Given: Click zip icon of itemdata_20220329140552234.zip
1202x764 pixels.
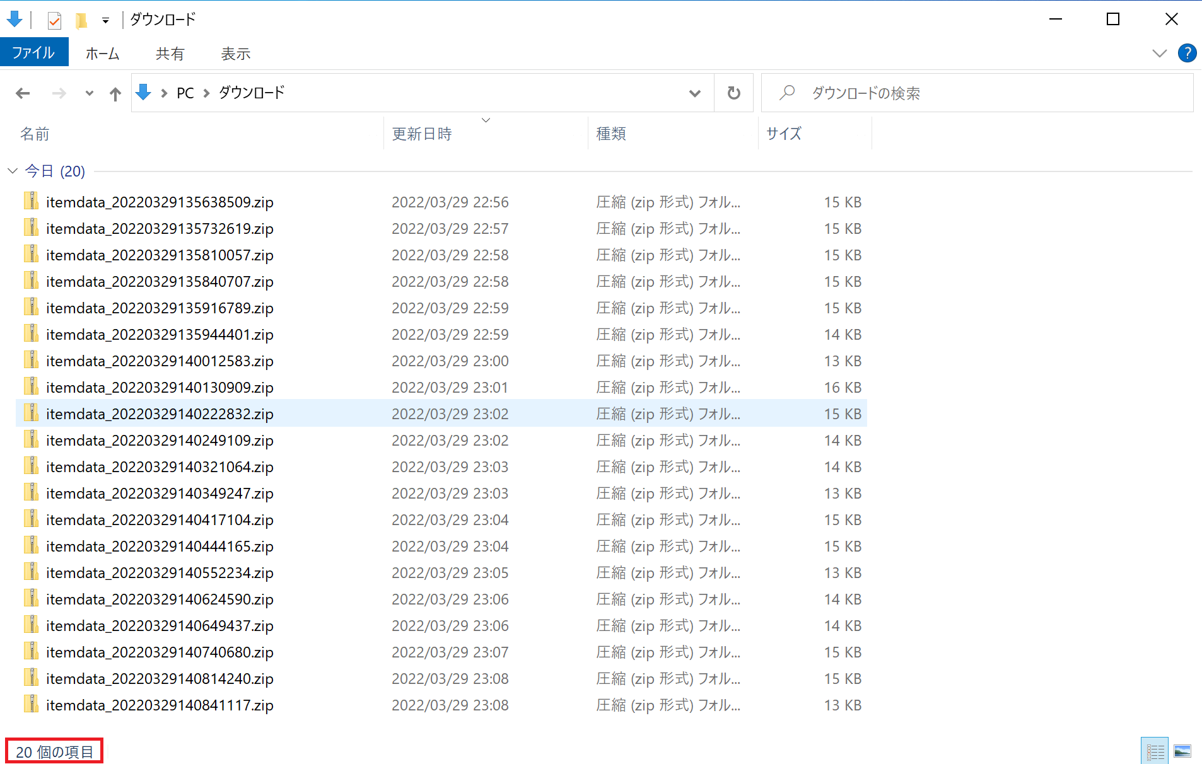Looking at the screenshot, I should (31, 572).
